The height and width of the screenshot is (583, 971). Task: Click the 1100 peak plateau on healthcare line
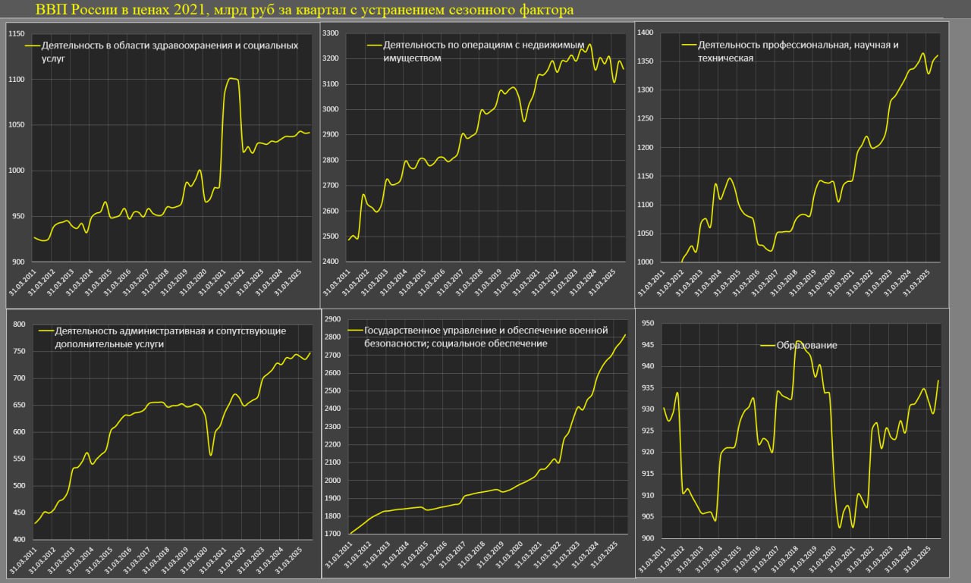232,79
